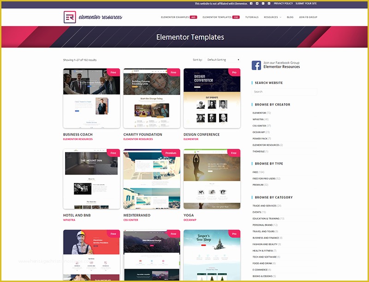Open Join FB Group menu item
This screenshot has height=282, width=369.
pos(308,17)
